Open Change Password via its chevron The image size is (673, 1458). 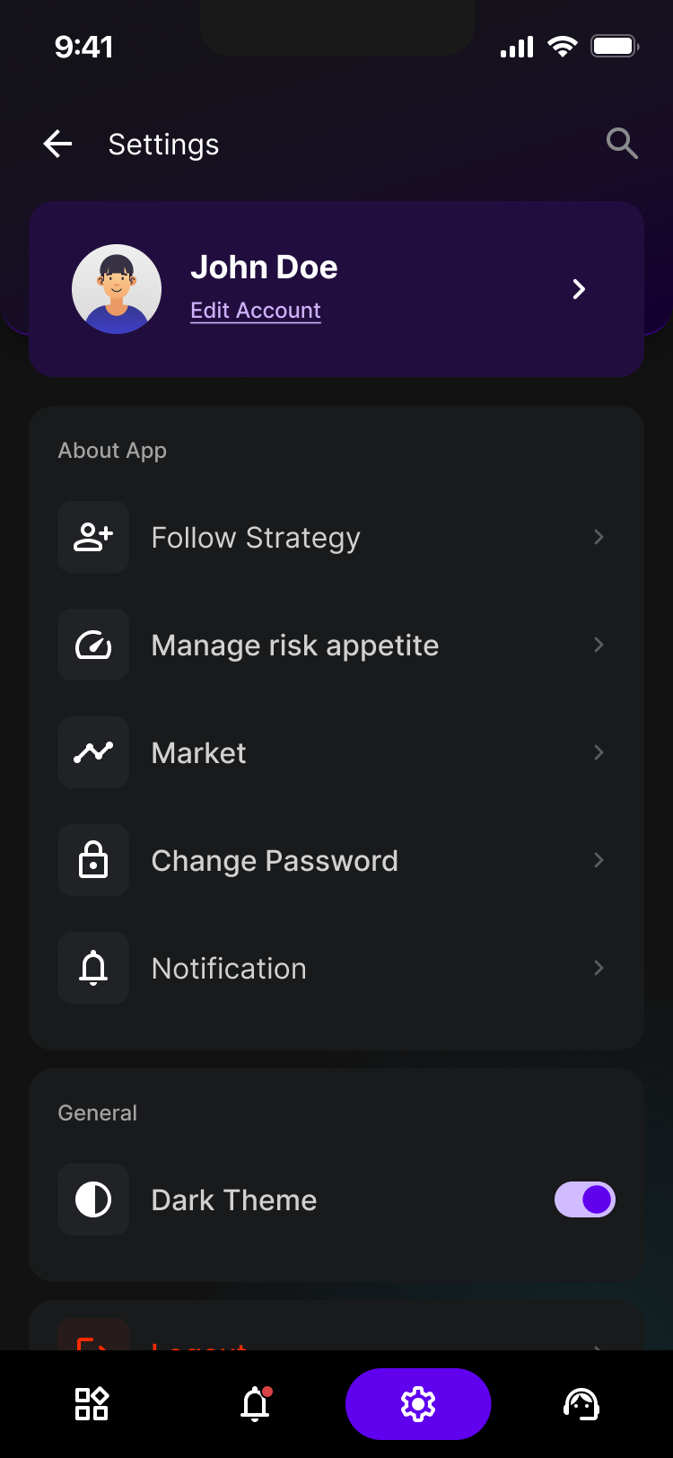(599, 860)
